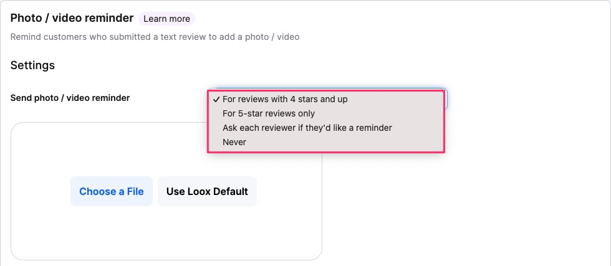Click the Photo / video reminder heading
Screen dimensions: 611x266
point(72,18)
